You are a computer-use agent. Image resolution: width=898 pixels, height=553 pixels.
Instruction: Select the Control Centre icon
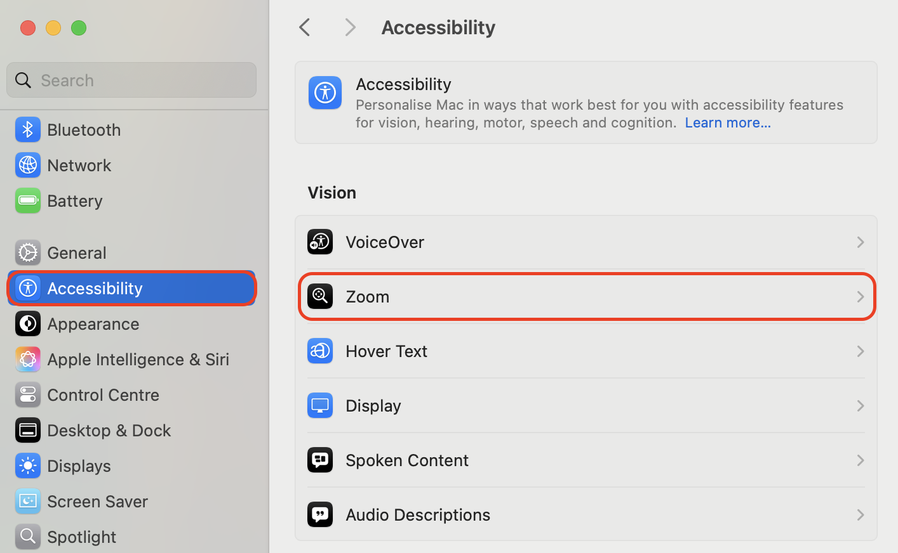coord(27,394)
